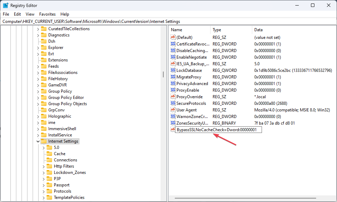The image size is (337, 202).
Task: Open the File menu
Action: coord(6,14)
